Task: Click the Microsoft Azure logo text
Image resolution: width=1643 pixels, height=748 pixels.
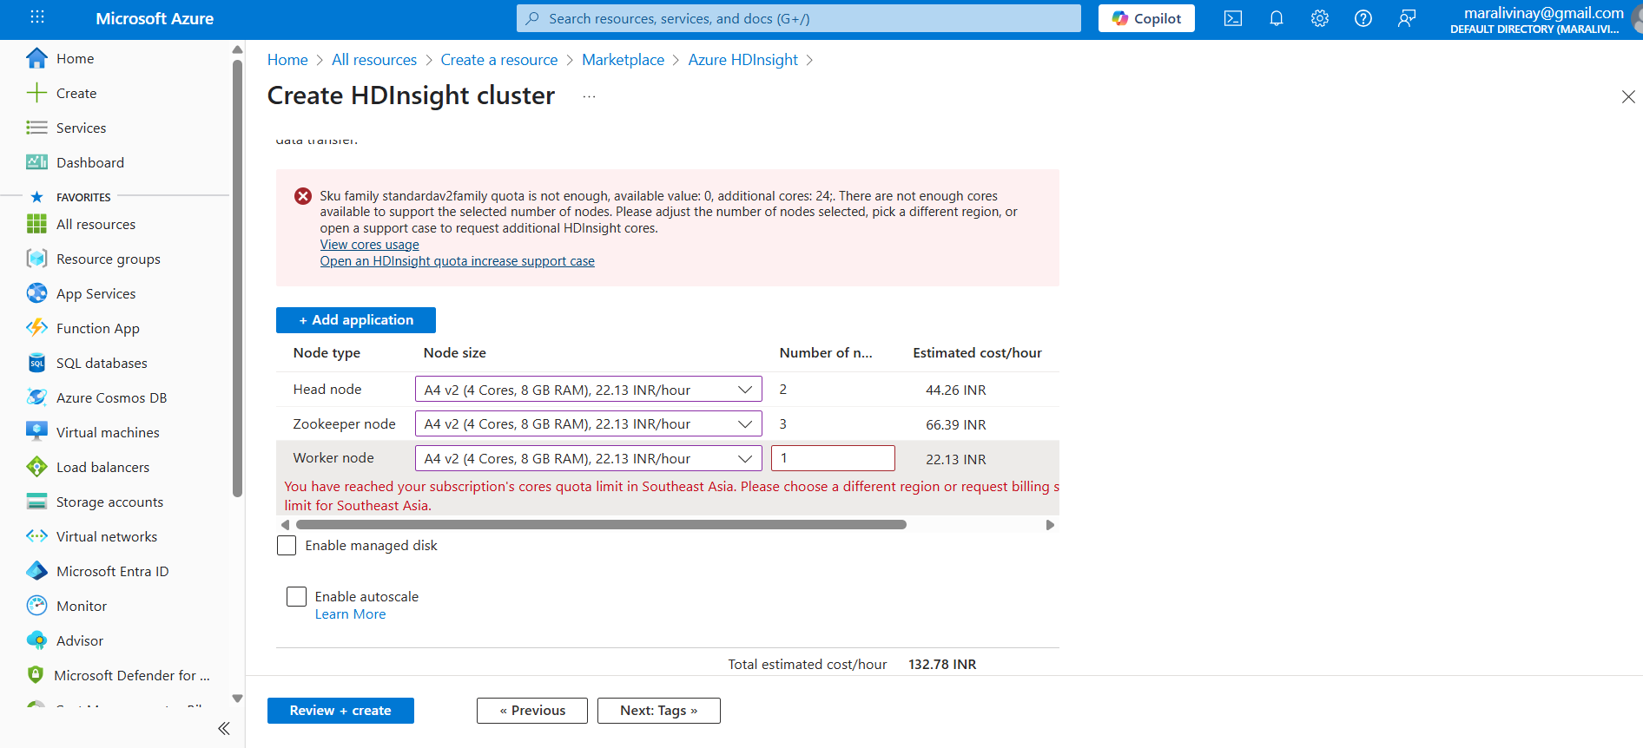Action: pyautogui.click(x=155, y=18)
